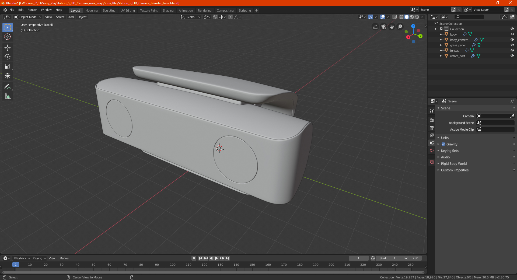The width and height of the screenshot is (517, 280).
Task: Open View Layer properties icon
Action: pyautogui.click(x=432, y=135)
